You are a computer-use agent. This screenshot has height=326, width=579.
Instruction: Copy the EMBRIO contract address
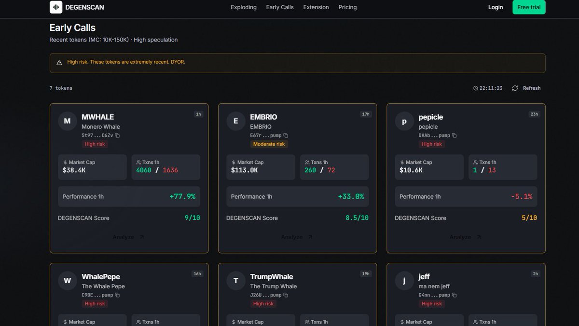[x=286, y=136]
